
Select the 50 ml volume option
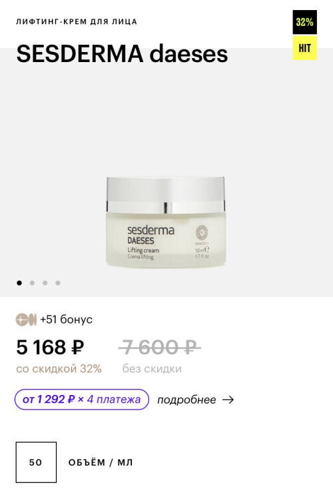[36, 462]
